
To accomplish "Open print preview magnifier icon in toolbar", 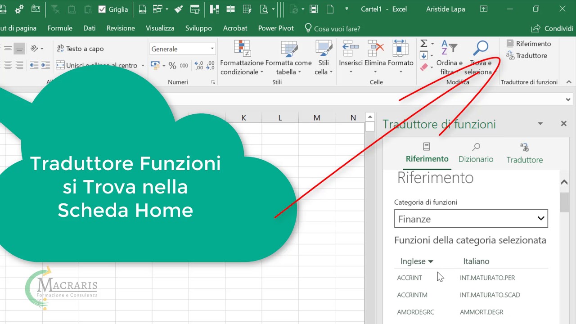I will (x=264, y=9).
